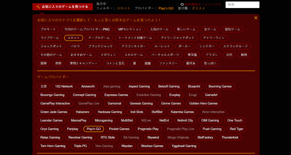Select the メガウィン category
The image size is (291, 155).
108,55
